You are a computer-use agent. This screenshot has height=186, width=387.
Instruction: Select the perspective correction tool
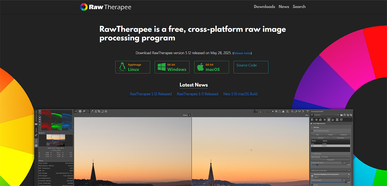pyautogui.click(x=106, y=111)
